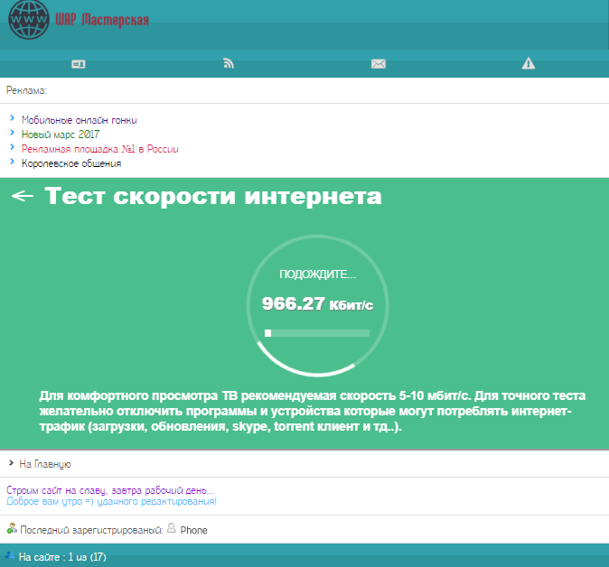The width and height of the screenshot is (609, 567).
Task: Click the 'На сайте : 1 из (17)' link
Action: pos(62,557)
